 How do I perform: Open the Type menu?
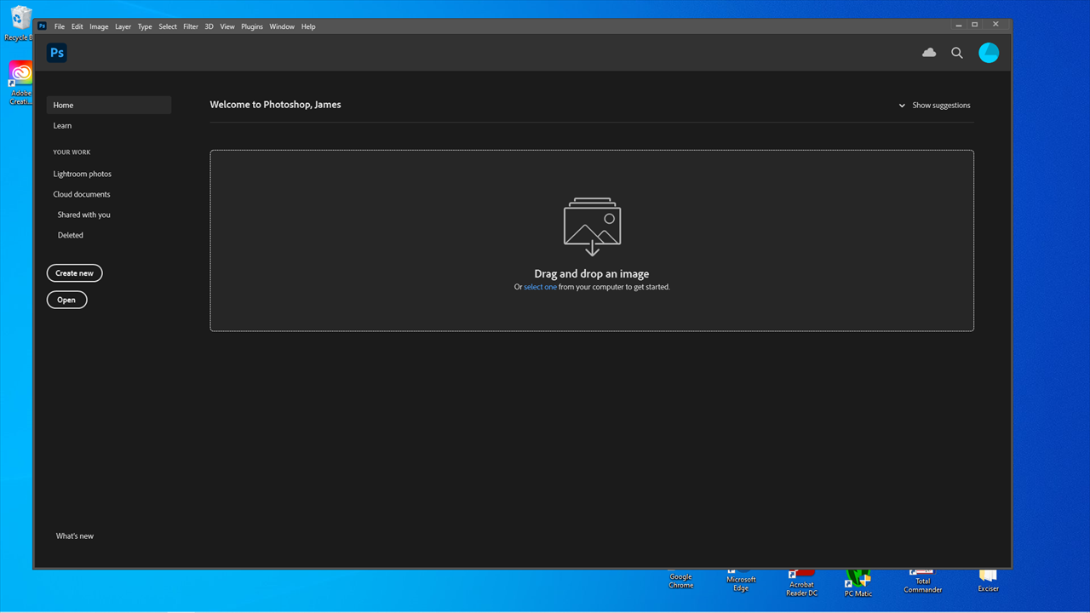145,26
